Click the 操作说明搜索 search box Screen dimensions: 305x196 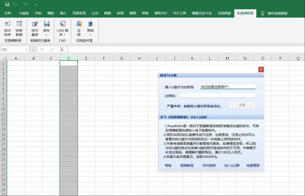click(x=278, y=14)
